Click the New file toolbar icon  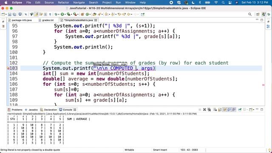click(3, 14)
